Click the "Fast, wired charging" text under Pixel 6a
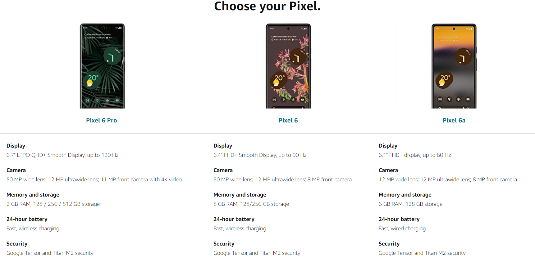 tap(402, 228)
